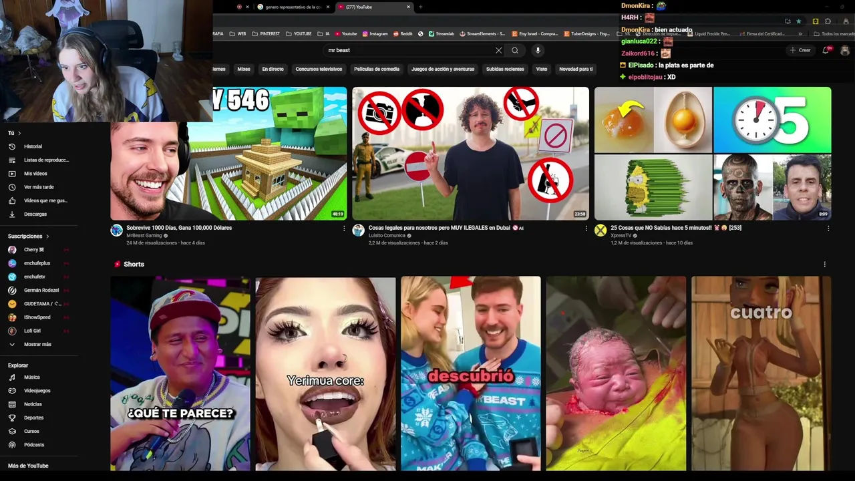Select the Mixes filter chip
The height and width of the screenshot is (481, 855).
point(244,69)
